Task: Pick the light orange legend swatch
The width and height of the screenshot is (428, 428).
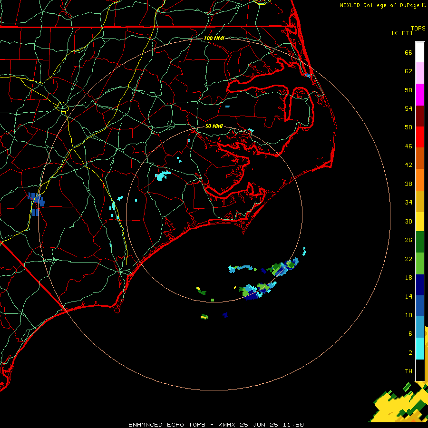Action: point(420,180)
